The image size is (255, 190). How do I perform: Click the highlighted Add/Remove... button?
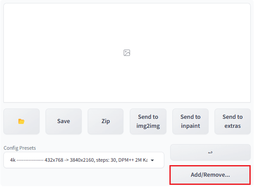(210, 175)
